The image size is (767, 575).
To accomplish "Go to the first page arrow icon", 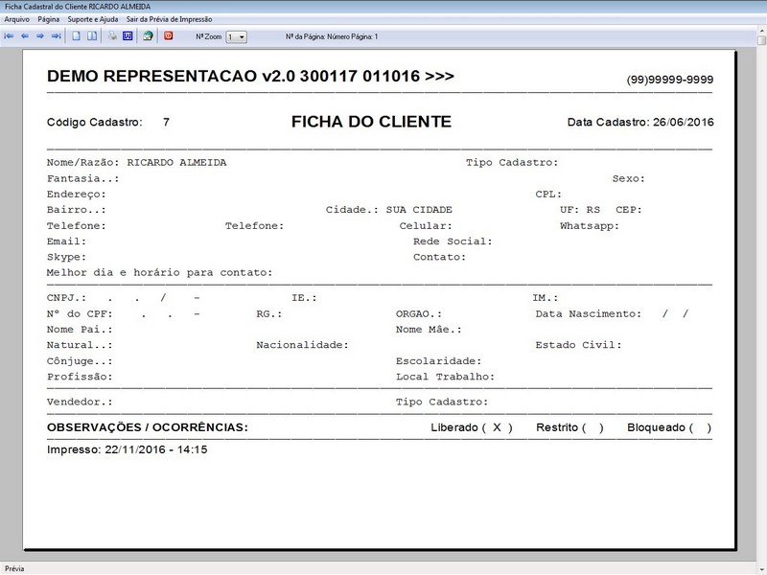I will (10, 36).
